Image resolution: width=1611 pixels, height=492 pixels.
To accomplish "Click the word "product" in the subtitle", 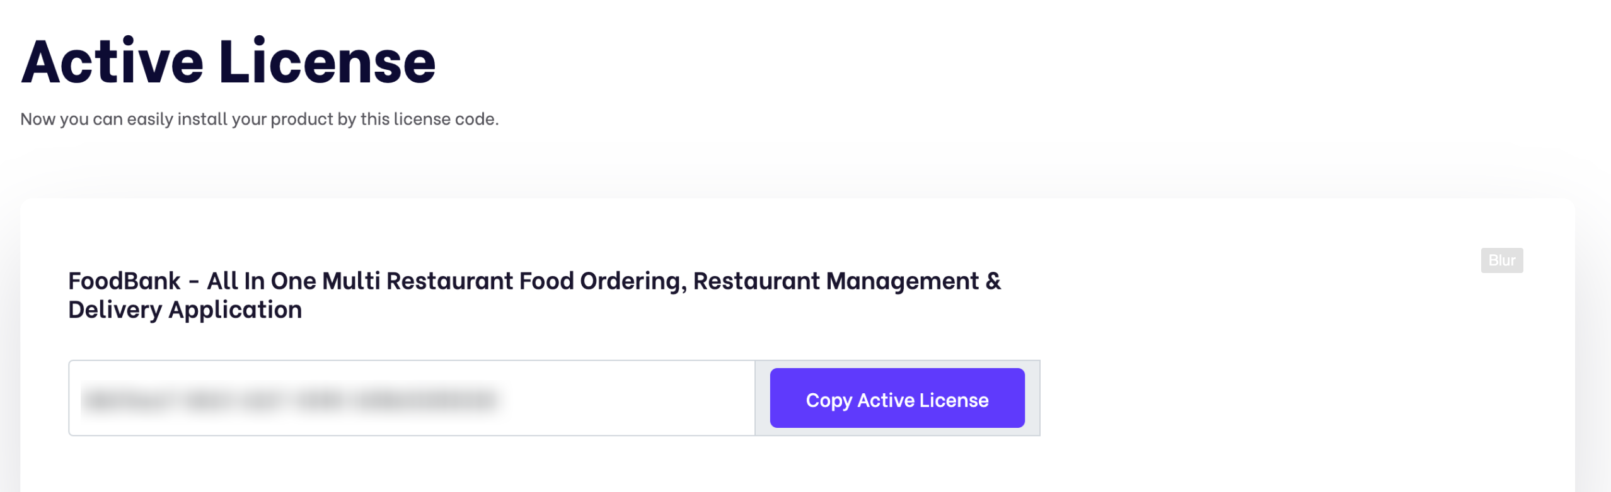I will tap(303, 119).
